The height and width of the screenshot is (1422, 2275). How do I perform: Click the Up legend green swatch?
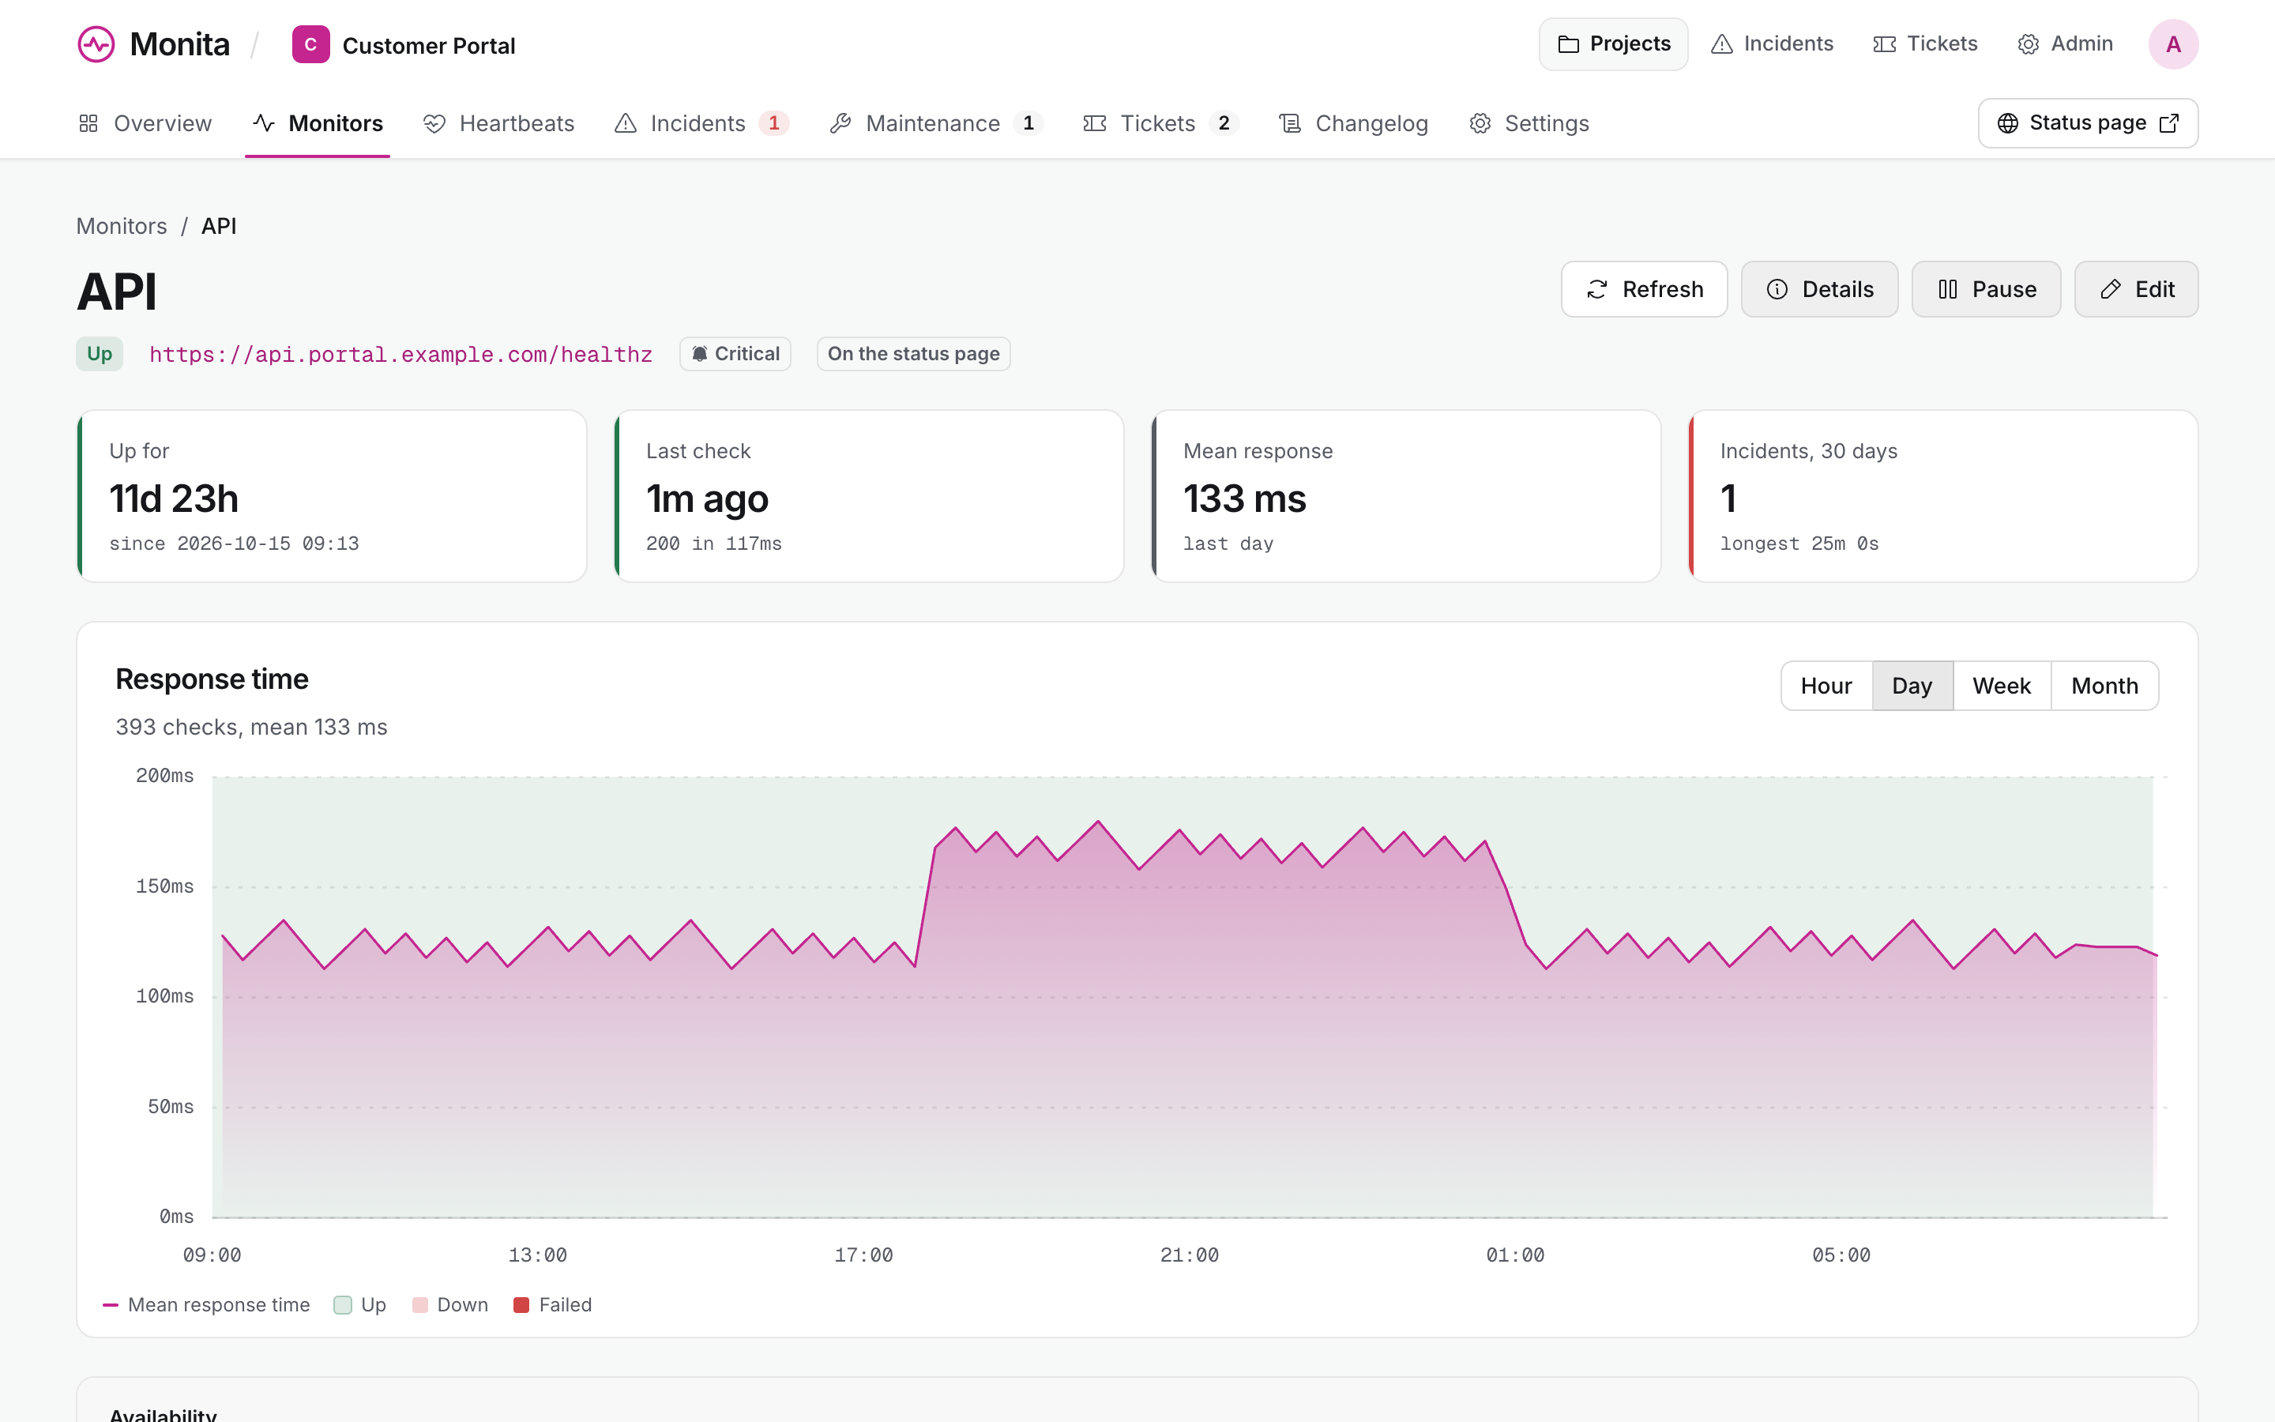tap(343, 1304)
